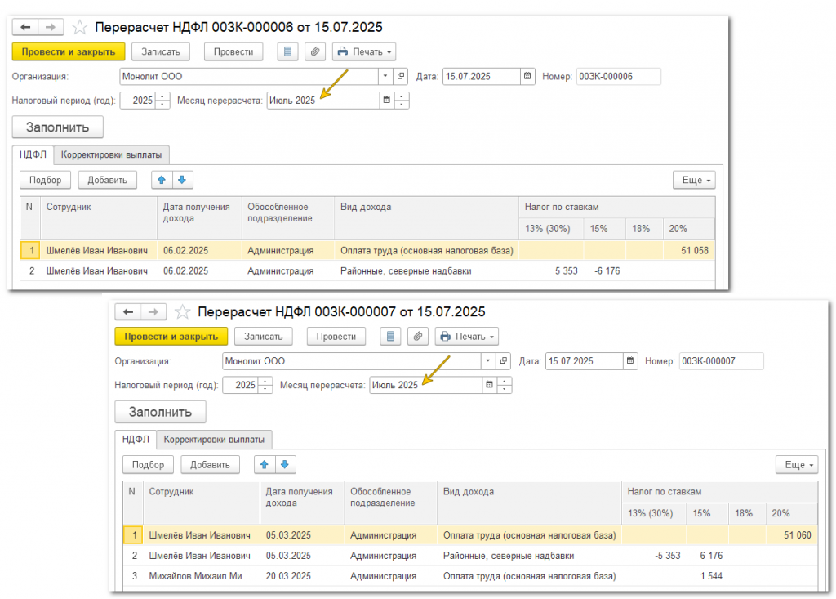Click Провести и закрыть in lower window
Image resolution: width=836 pixels, height=599 pixels.
(171, 337)
